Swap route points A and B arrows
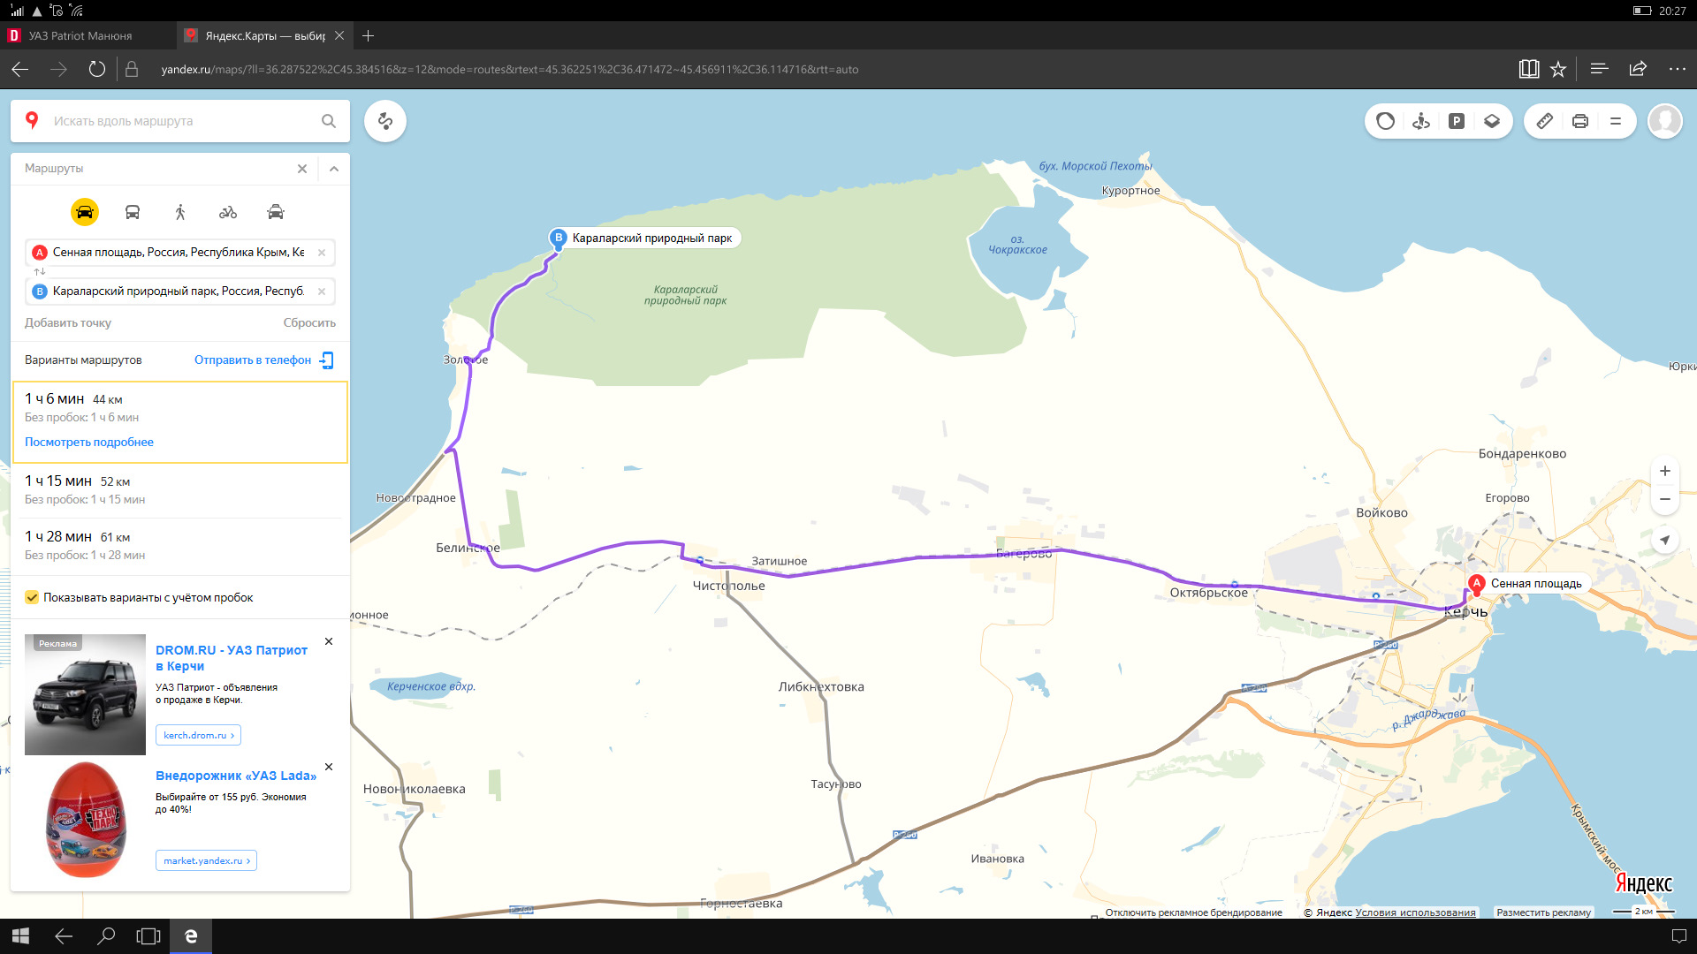1697x954 pixels. click(39, 272)
